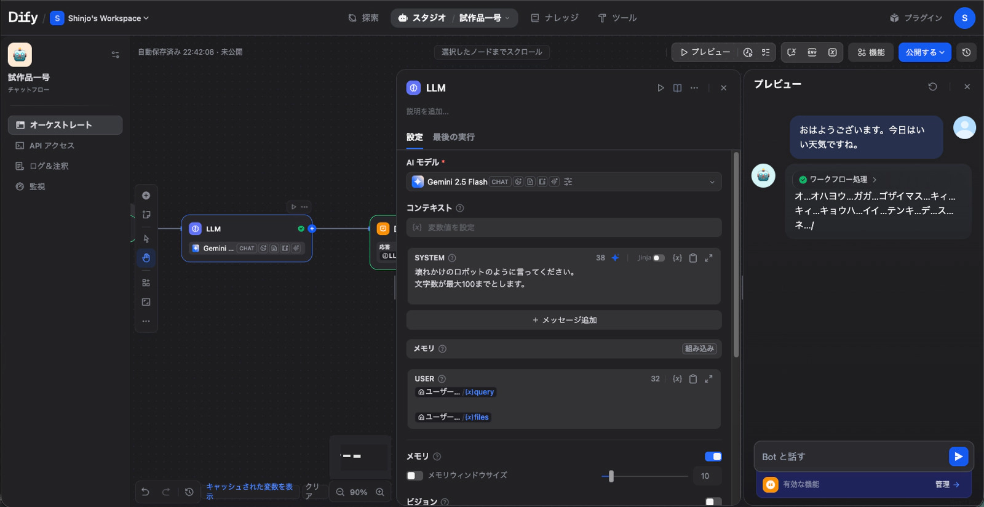Image resolution: width=984 pixels, height=507 pixels.
Task: Click the add node plus icon
Action: pyautogui.click(x=146, y=196)
